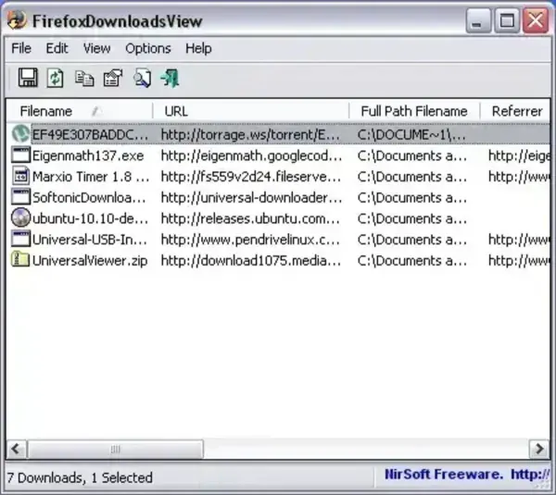Open the Help menu
The image size is (556, 495).
click(x=198, y=48)
